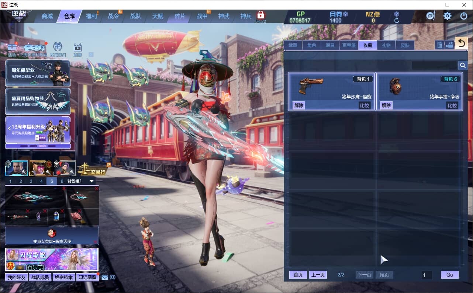Open the 商城 shop tab

(47, 16)
